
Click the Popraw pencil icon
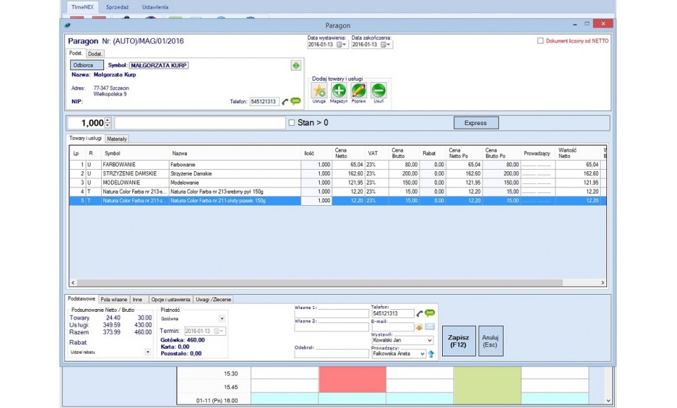359,91
